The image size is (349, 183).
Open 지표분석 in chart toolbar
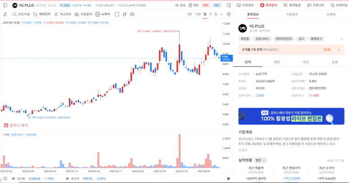(83, 14)
